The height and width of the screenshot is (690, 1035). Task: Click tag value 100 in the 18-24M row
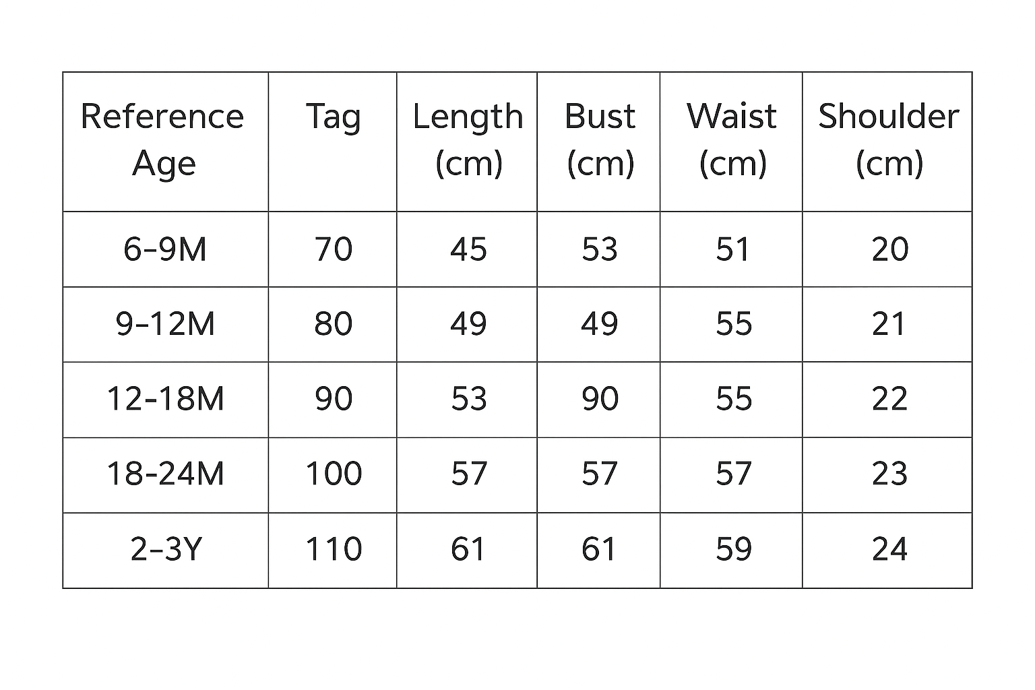[x=334, y=474]
